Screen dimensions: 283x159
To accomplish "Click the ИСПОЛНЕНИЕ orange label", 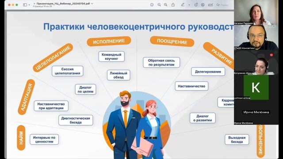I will [x=109, y=41].
